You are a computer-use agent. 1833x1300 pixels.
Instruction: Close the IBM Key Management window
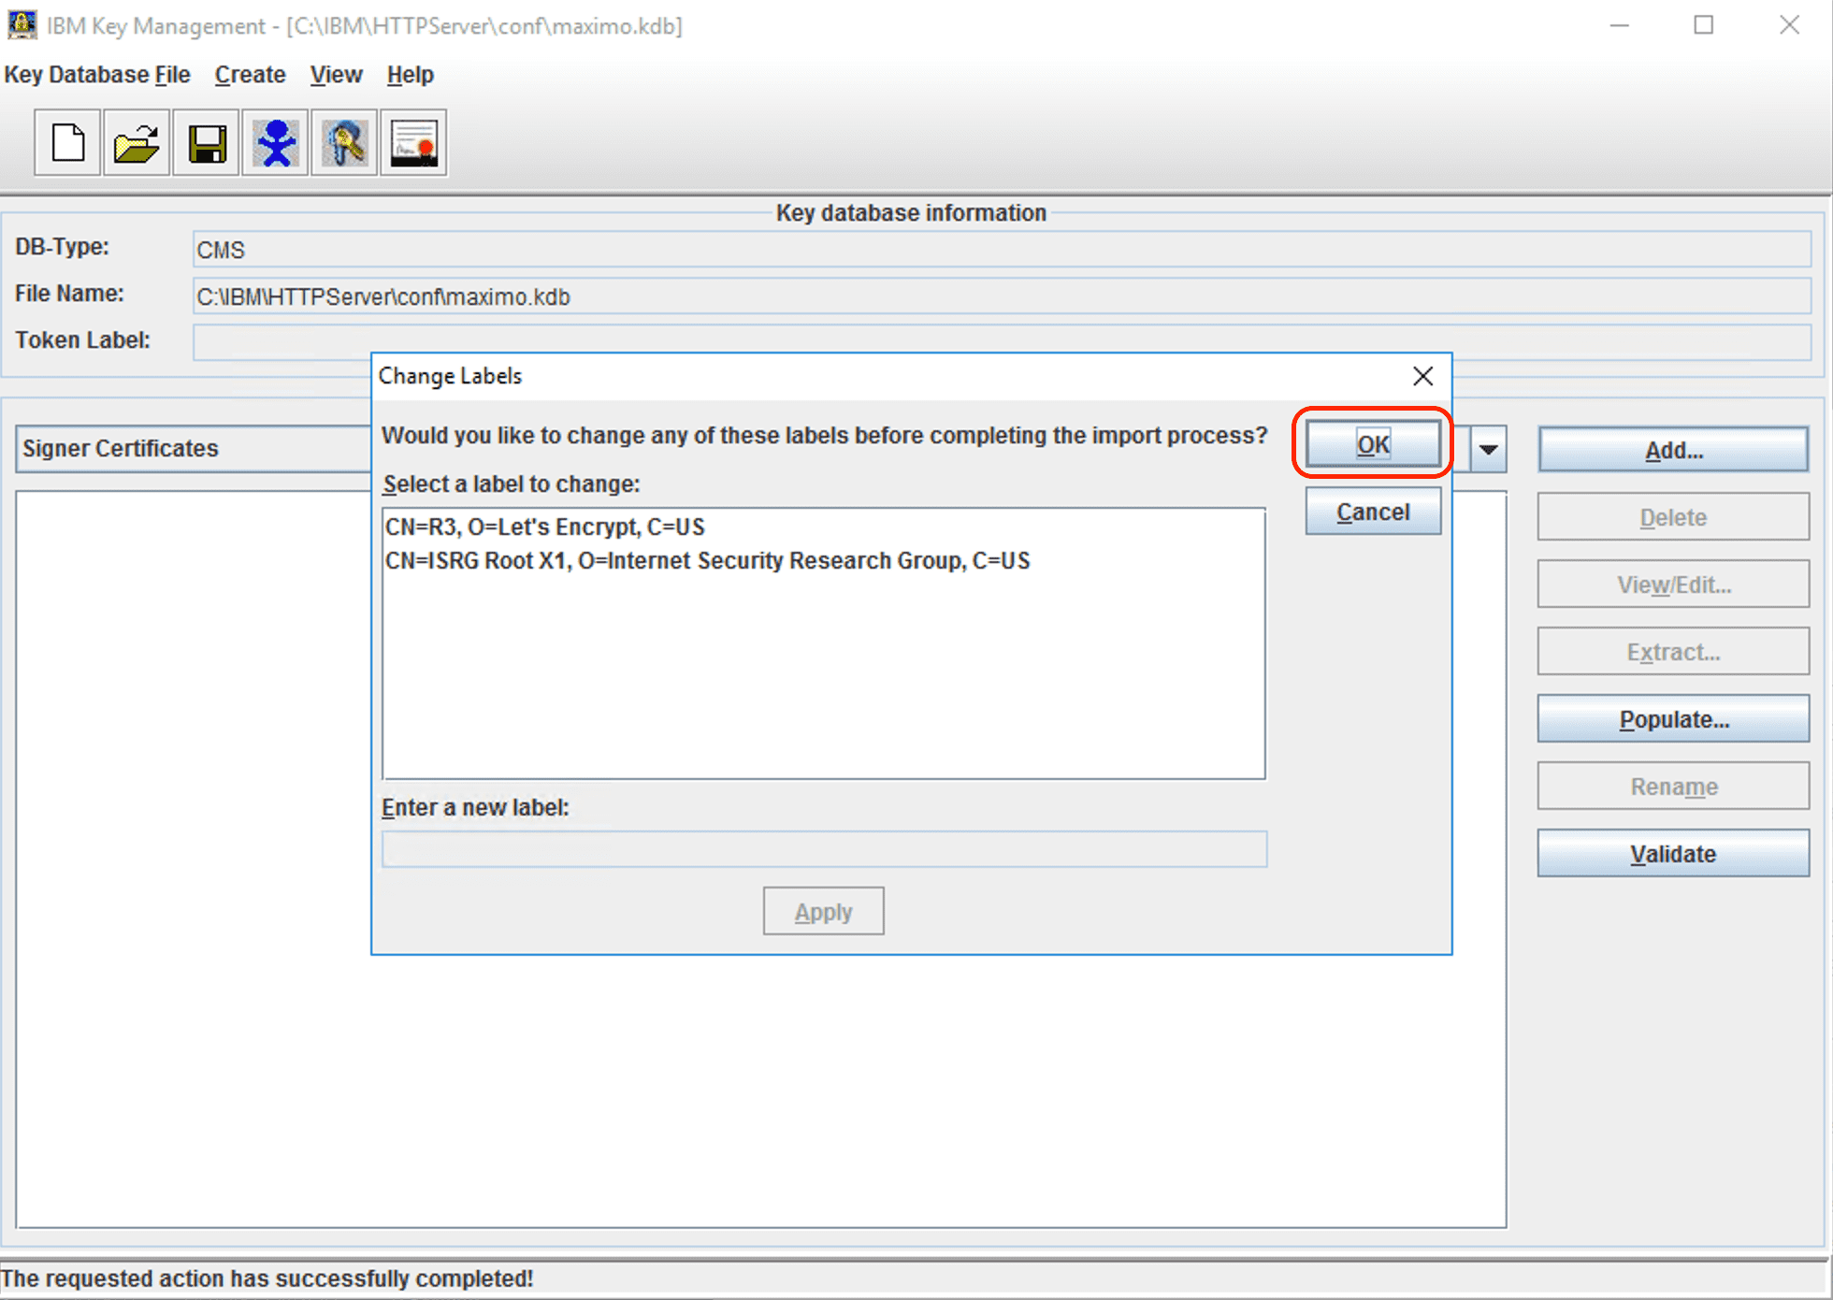1789,25
